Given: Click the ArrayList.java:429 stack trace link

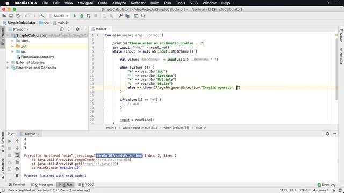Looking at the screenshot, I should (99, 164).
